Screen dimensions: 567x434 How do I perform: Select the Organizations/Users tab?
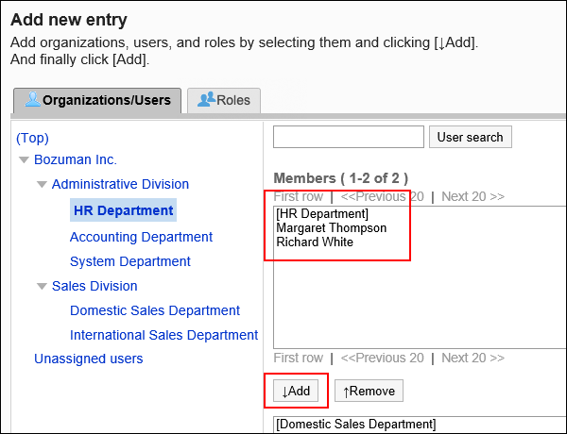coord(97,100)
